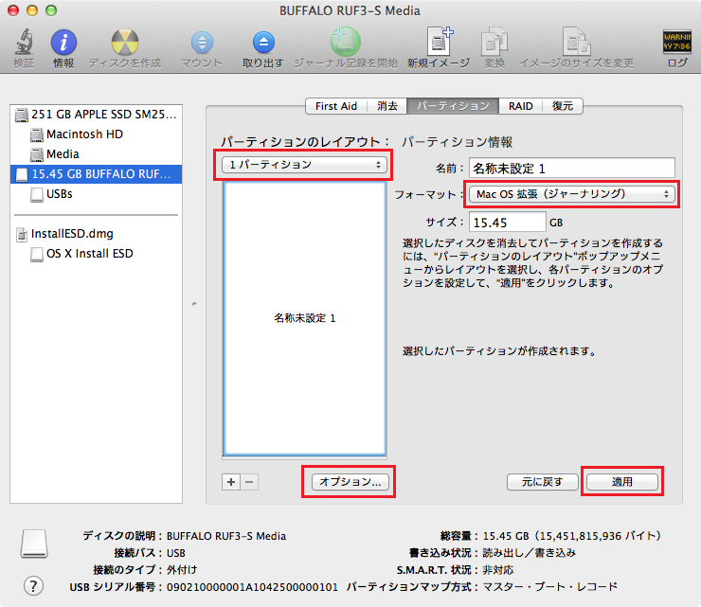This screenshot has width=701, height=607.
Task: Select the Media volume in sidebar
Action: click(x=96, y=154)
